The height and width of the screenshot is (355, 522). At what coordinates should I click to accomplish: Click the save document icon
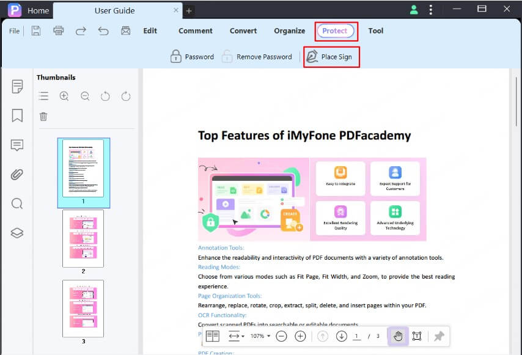pos(36,31)
